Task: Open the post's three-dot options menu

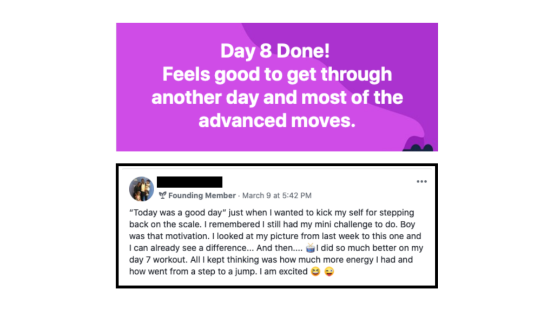Action: click(421, 181)
